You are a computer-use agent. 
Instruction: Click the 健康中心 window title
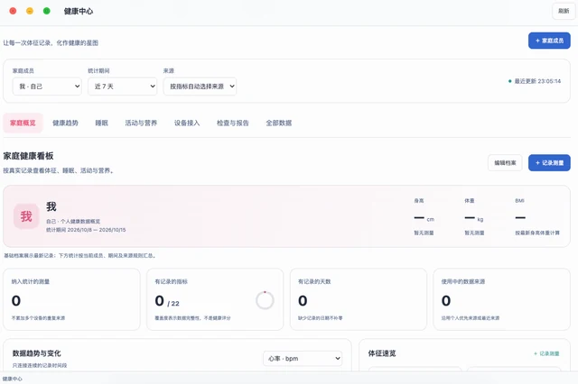pyautogui.click(x=79, y=12)
